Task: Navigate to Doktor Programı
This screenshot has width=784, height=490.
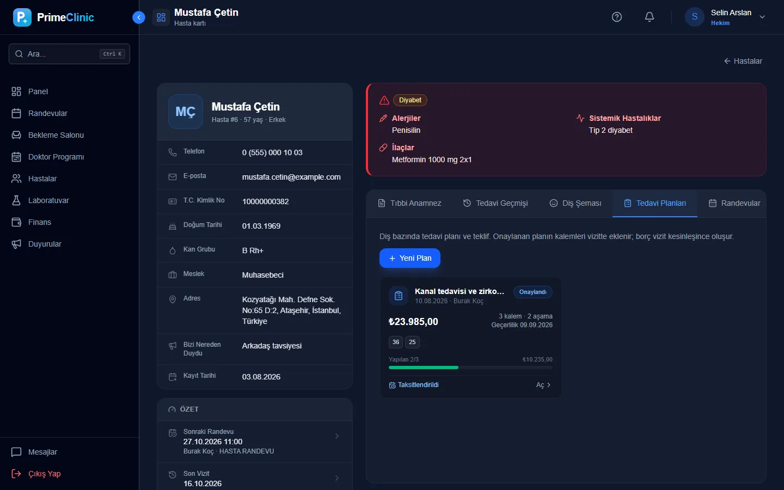Action: pos(69,157)
